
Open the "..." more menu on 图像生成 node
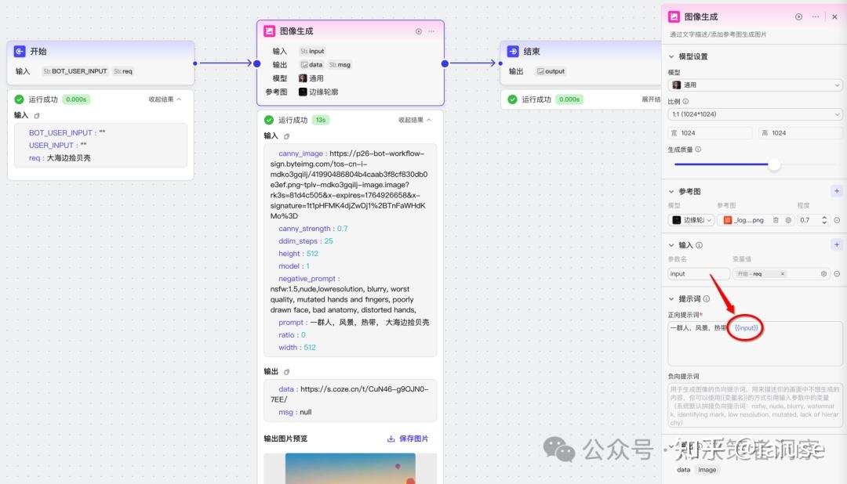pos(431,31)
